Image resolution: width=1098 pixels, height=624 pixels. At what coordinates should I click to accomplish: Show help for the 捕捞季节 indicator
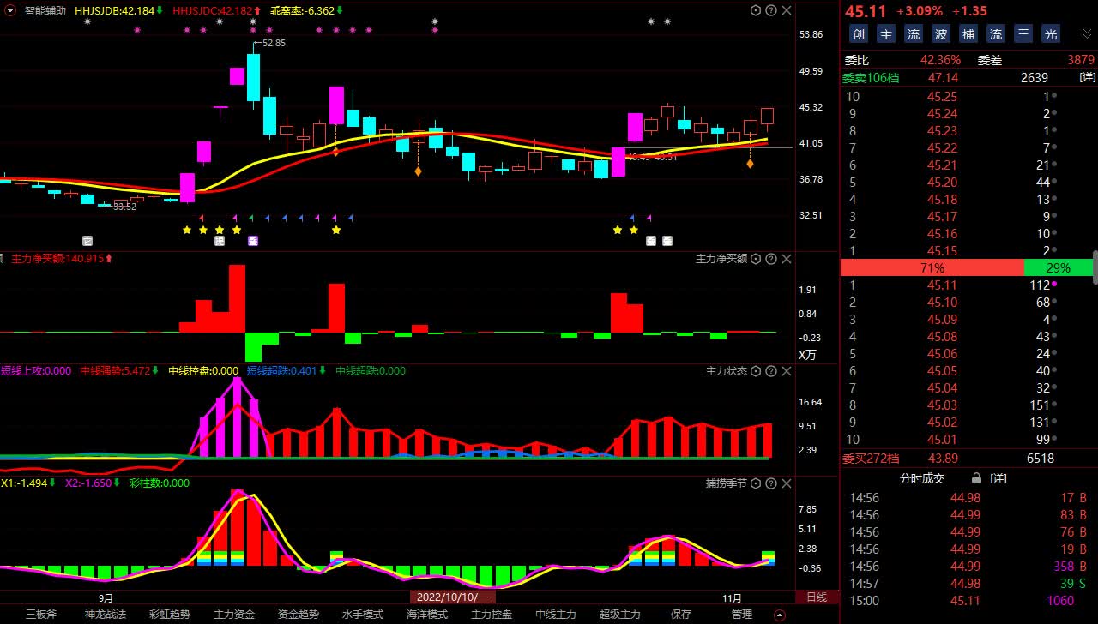pos(771,483)
